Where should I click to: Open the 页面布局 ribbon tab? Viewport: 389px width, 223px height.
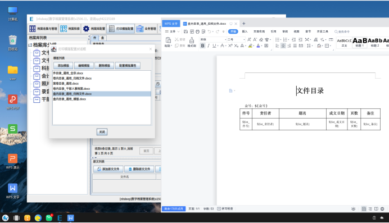tap(259, 31)
